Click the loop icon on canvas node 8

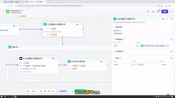click(x=45, y=24)
